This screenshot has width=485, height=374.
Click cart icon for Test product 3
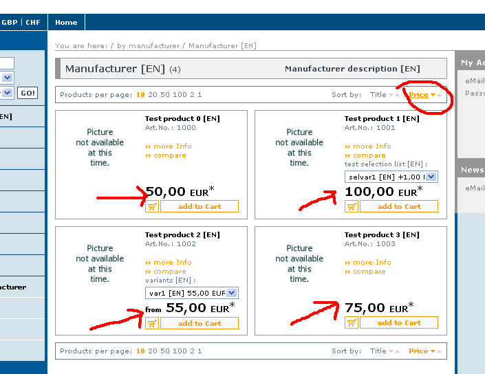(x=352, y=322)
